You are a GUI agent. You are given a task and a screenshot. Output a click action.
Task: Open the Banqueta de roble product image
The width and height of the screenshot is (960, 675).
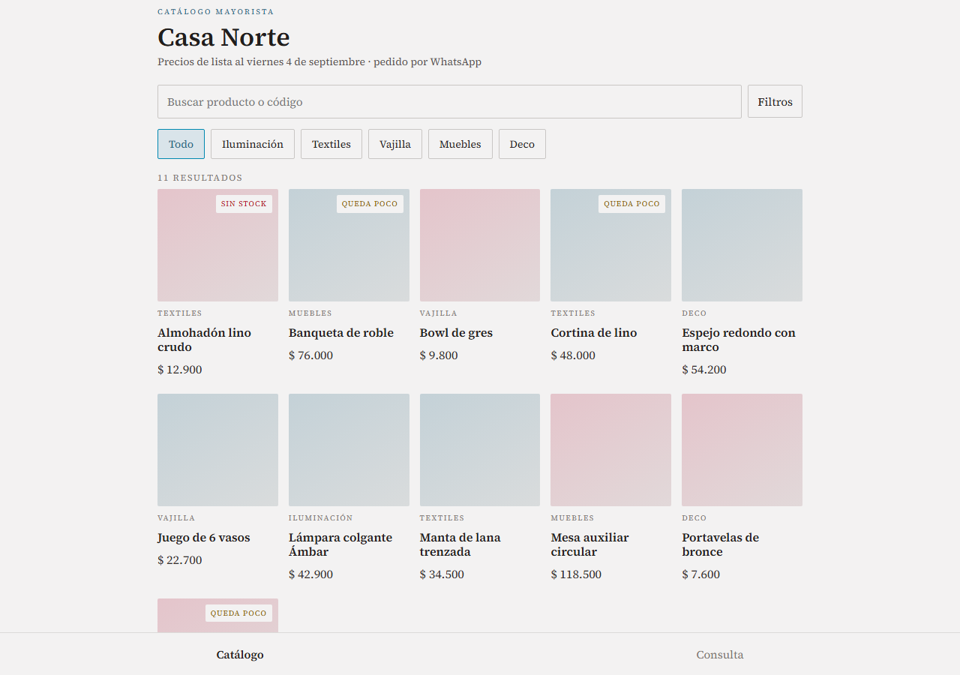point(349,245)
